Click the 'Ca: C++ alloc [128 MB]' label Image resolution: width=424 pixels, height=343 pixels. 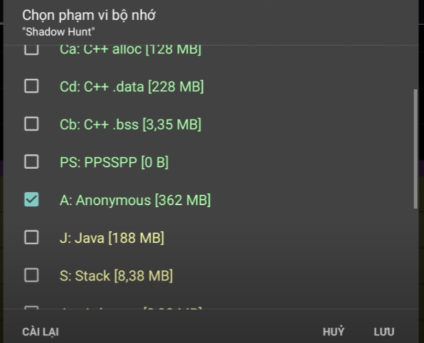130,50
